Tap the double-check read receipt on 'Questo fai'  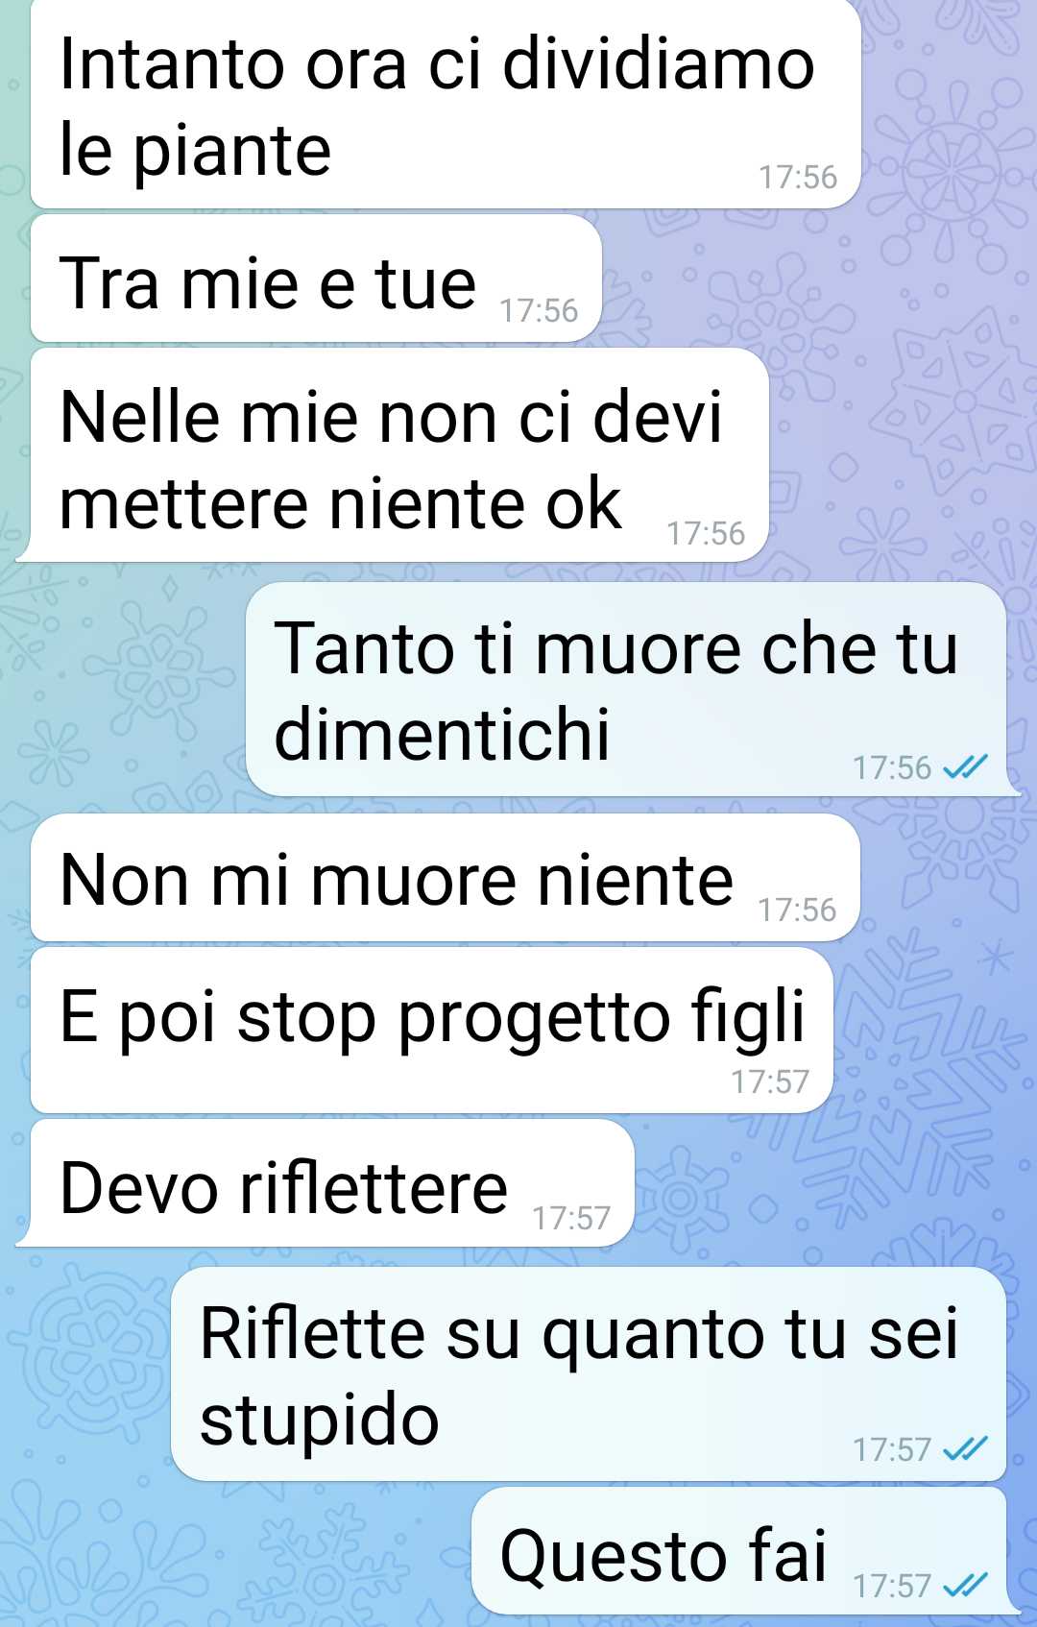coord(965,1585)
